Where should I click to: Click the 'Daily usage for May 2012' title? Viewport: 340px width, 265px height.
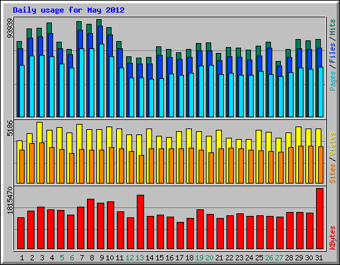[x=68, y=10]
